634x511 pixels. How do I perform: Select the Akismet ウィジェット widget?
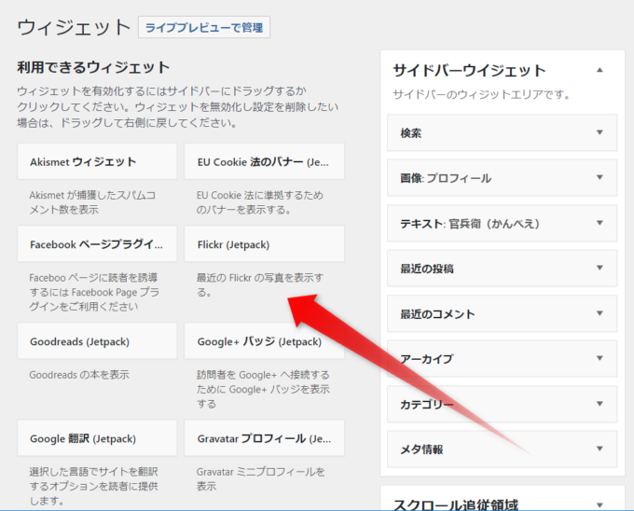click(x=97, y=161)
